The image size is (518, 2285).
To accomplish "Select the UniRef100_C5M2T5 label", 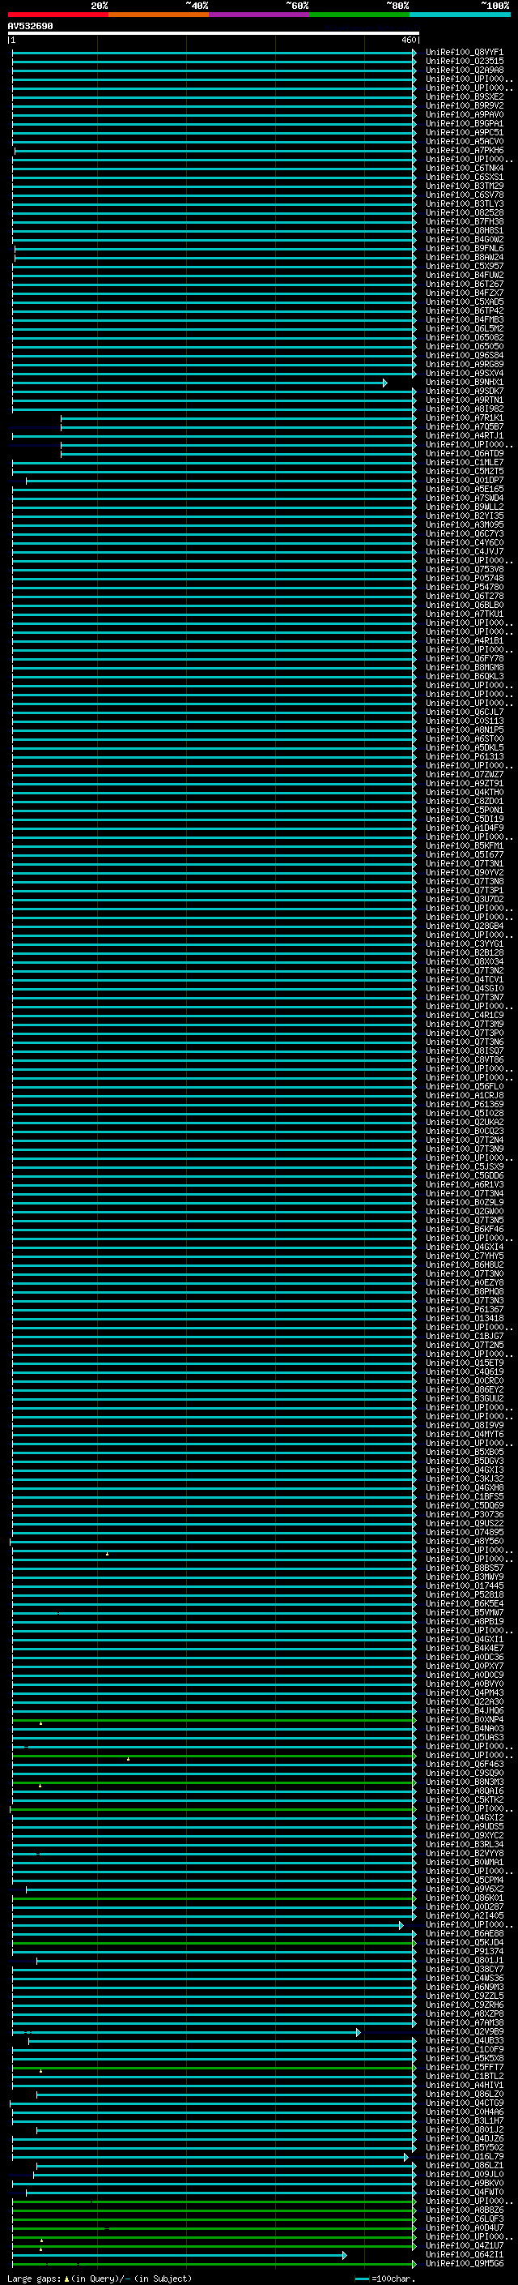I will (x=464, y=471).
